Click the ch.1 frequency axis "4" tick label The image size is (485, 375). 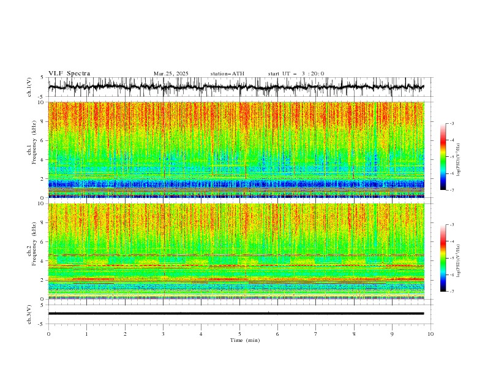(x=43, y=160)
